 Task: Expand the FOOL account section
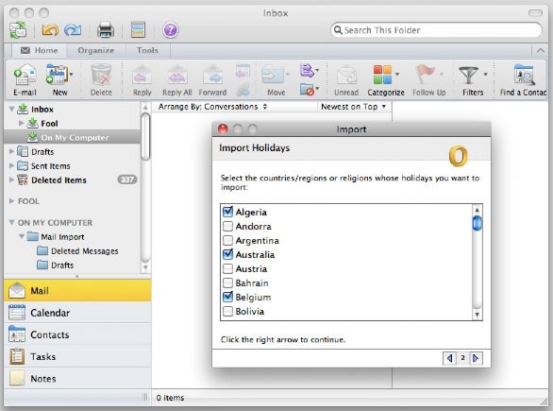[11, 201]
